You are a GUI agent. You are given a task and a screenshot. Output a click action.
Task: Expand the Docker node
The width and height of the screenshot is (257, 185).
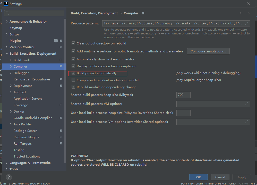[11, 112]
